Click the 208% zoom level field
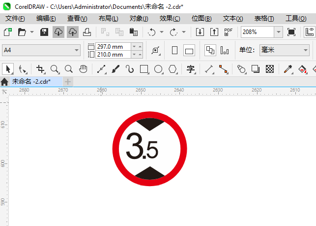Image resolution: width=316 pixels, height=226 pixels. click(258, 32)
